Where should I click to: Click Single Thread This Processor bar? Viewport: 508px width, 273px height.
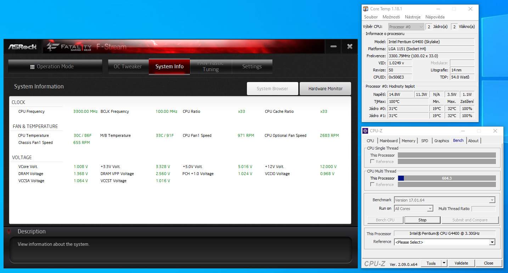click(x=447, y=155)
